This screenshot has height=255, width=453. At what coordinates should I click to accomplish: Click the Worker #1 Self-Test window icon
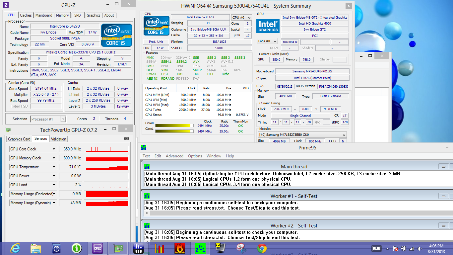coord(147,196)
